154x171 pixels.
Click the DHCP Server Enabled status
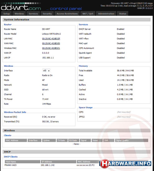(x=120, y=29)
